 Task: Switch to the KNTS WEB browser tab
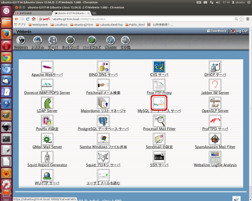(33, 13)
